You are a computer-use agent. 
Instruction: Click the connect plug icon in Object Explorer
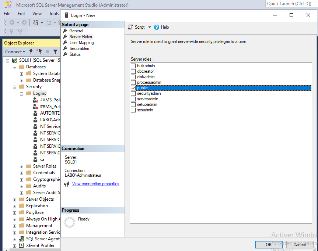[31, 52]
